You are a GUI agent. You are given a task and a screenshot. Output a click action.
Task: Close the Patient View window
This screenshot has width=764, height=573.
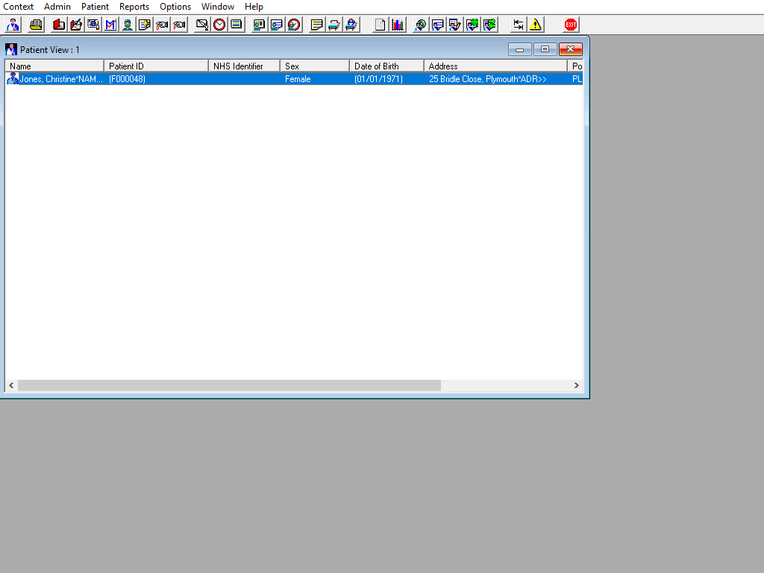coord(571,49)
